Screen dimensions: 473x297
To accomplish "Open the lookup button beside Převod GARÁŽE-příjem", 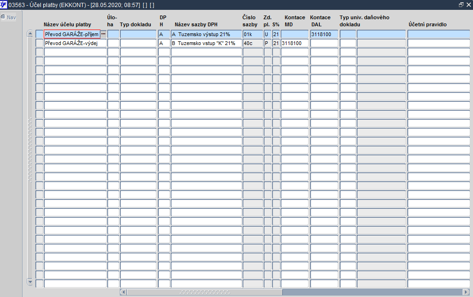I will (103, 34).
